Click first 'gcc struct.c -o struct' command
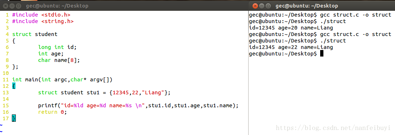395x135 pixels. coord(356,15)
